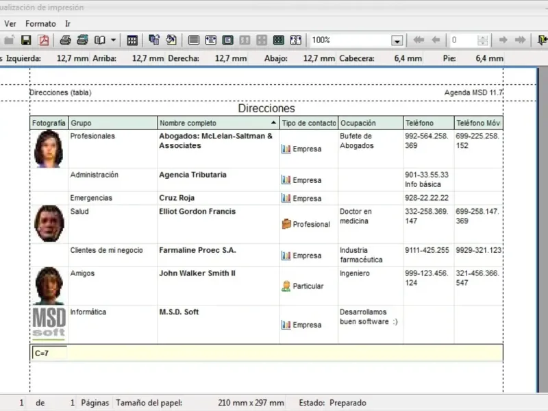The height and width of the screenshot is (411, 548).
Task: Click the page number input field
Action: tap(462, 40)
